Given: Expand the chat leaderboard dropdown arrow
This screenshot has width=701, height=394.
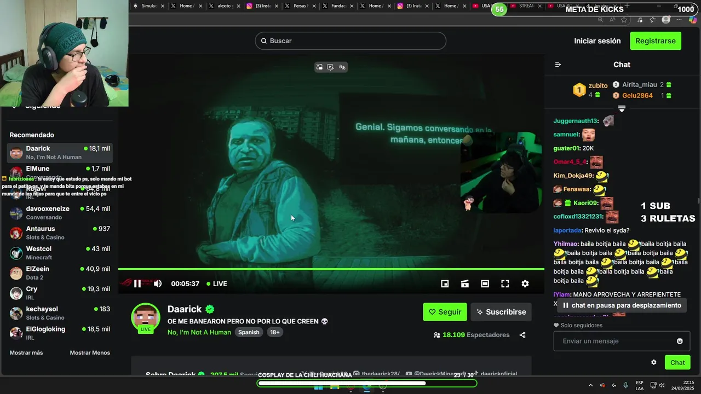Looking at the screenshot, I should [622, 109].
